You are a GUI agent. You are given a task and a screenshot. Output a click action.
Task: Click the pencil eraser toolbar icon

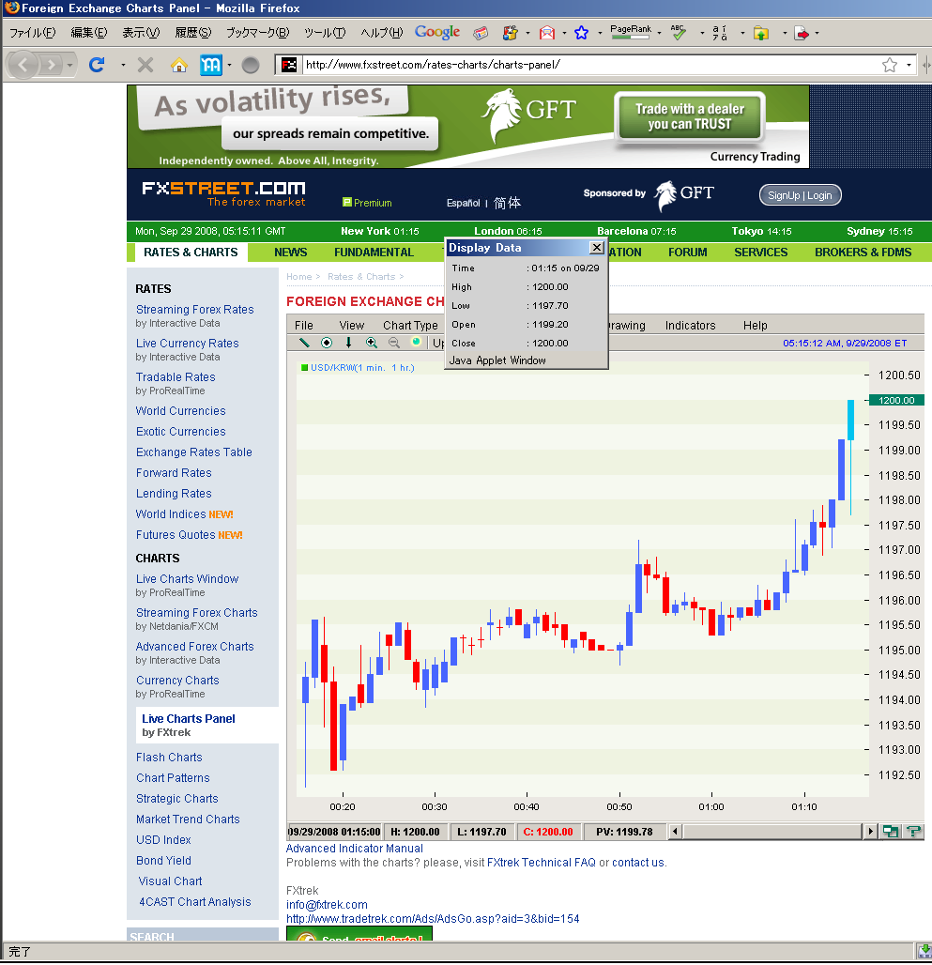[481, 33]
